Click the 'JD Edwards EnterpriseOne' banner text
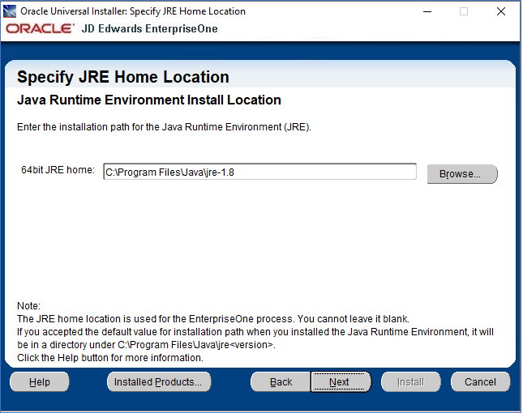Image resolution: width=523 pixels, height=413 pixels. pos(149,28)
